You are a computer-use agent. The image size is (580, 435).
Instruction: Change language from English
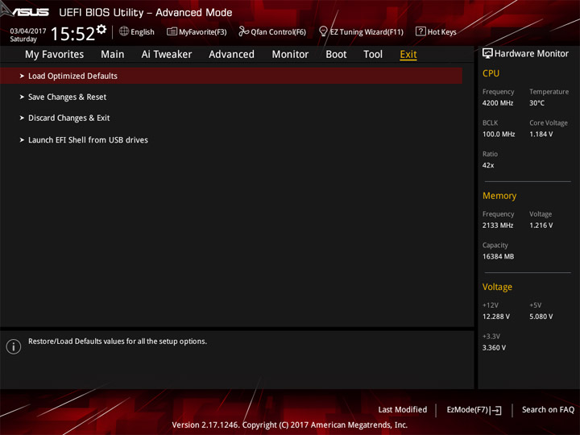143,31
